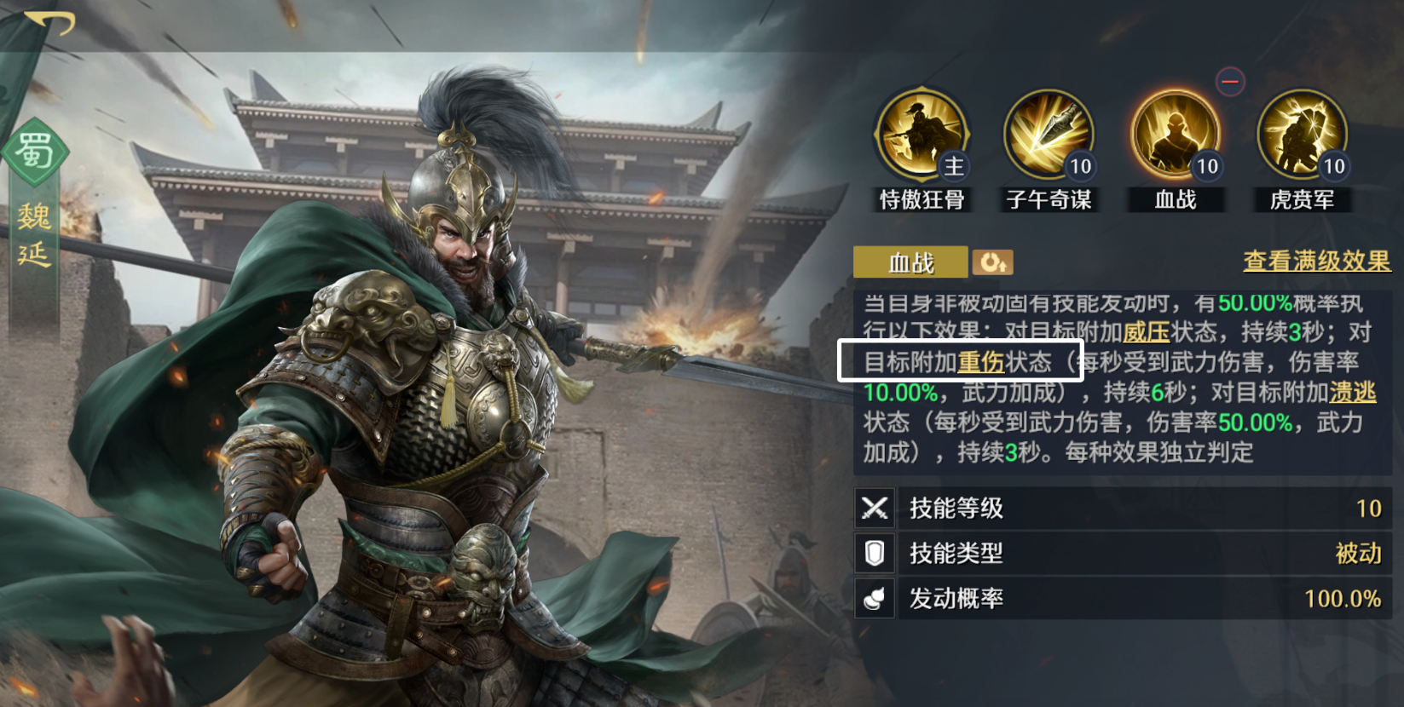The image size is (1404, 707).
Task: Click the 发动概率 row
Action: click(1124, 599)
